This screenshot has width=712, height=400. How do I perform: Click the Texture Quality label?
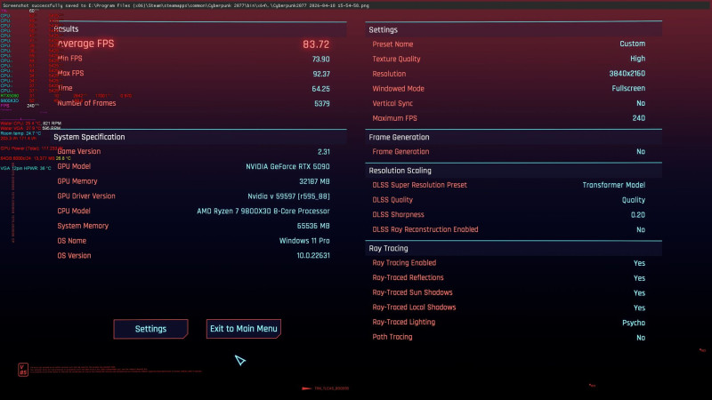click(x=396, y=59)
